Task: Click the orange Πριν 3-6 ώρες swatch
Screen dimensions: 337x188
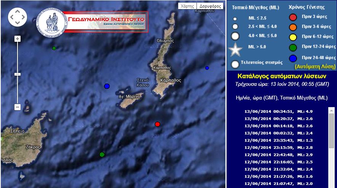Action: coord(293,27)
